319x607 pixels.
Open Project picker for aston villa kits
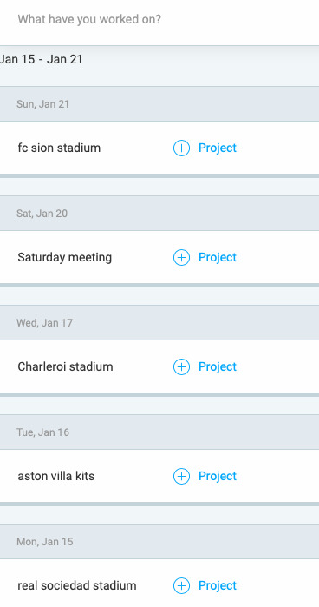[x=218, y=476]
